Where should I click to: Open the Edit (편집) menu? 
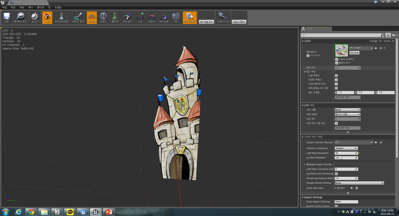coord(13,8)
